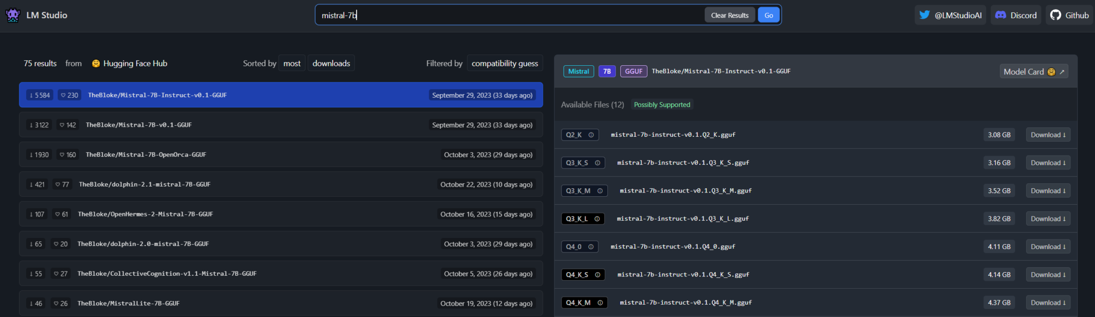
Task: Open the Discord link
Action: (1016, 15)
